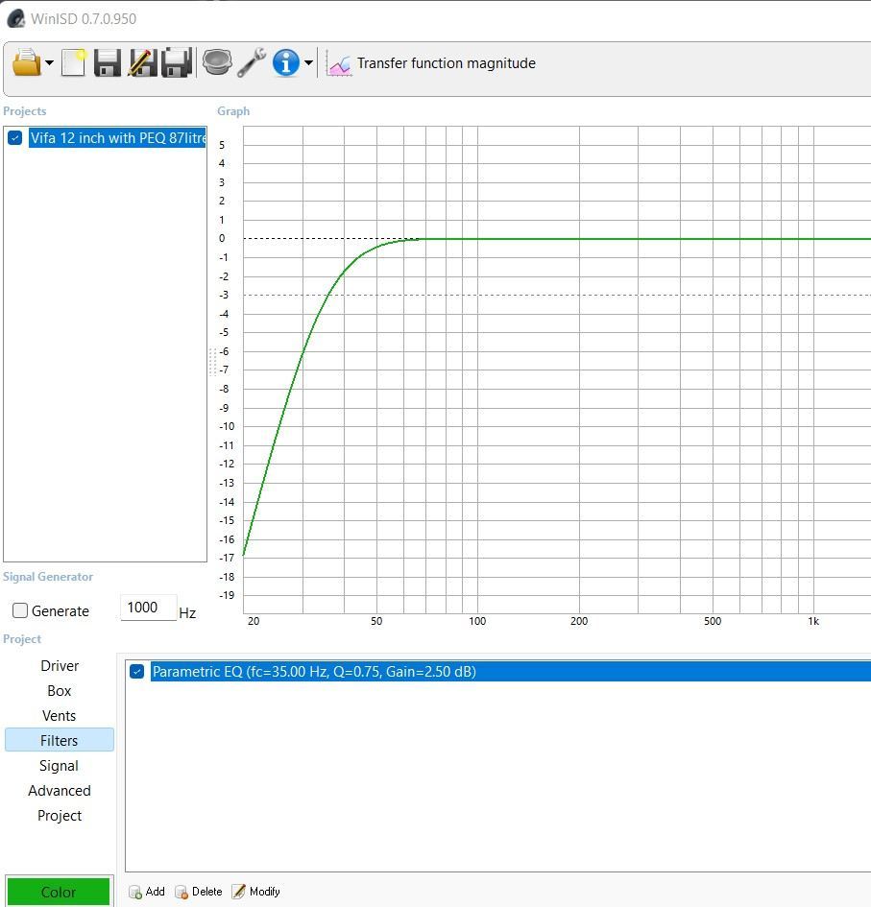871x907 pixels.
Task: Switch to the Vents tab
Action: [x=60, y=716]
